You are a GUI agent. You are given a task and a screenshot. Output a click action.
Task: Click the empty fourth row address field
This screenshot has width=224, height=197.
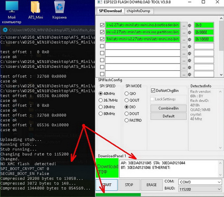tap(204, 46)
